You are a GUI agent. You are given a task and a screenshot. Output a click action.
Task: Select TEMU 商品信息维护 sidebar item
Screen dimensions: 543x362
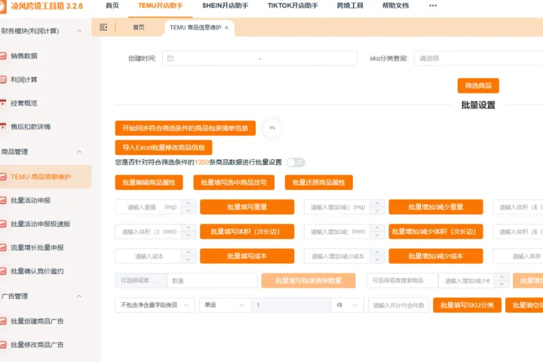tap(45, 176)
